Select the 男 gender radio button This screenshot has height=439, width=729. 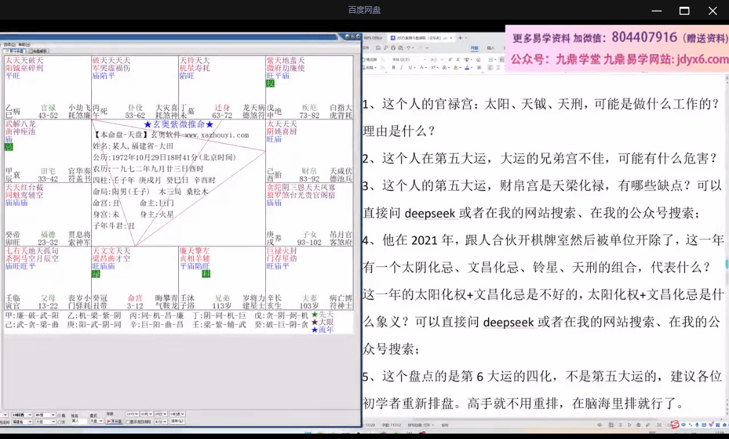[59, 415]
